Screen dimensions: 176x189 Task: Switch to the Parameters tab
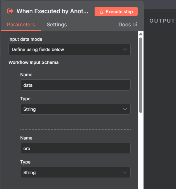click(21, 25)
